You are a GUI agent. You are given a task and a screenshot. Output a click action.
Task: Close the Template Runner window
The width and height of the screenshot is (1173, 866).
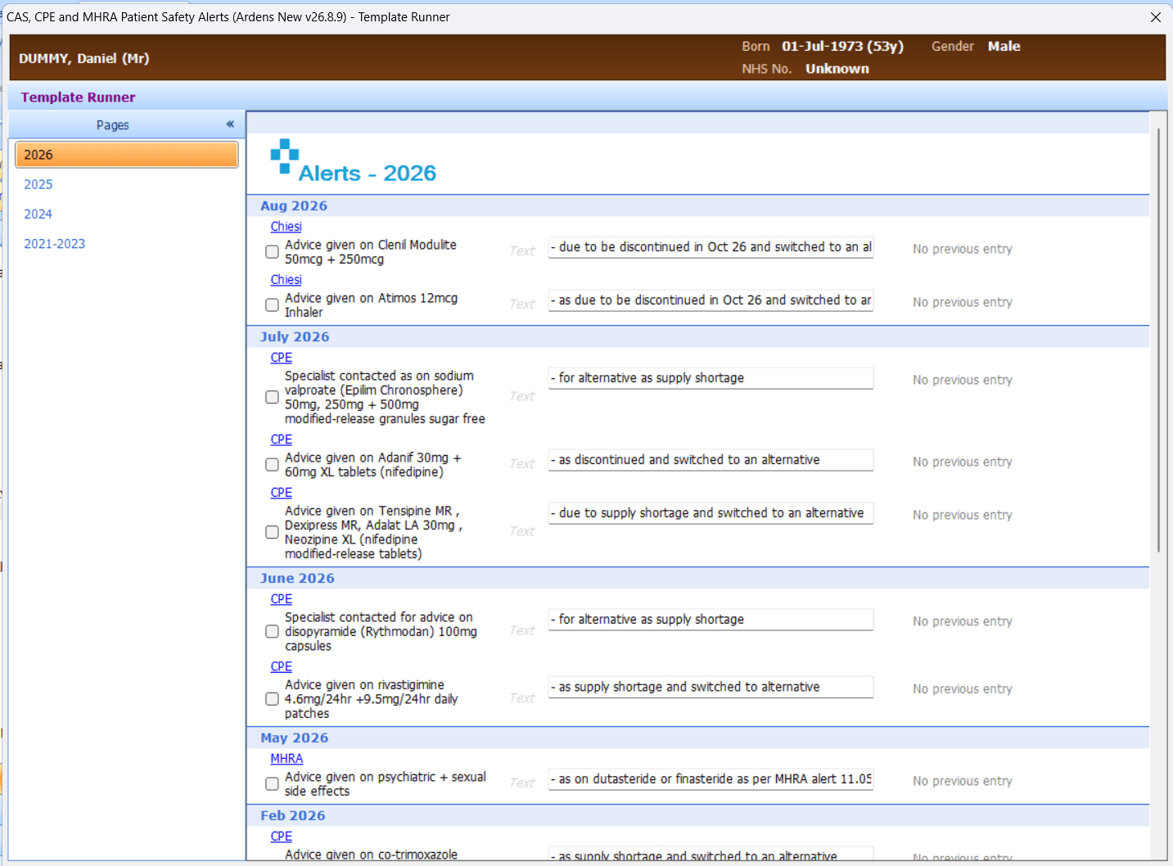(1155, 17)
